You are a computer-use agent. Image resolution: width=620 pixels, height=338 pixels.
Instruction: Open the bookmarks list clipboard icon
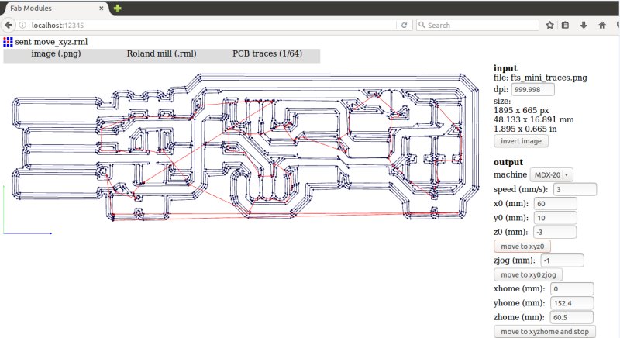565,25
